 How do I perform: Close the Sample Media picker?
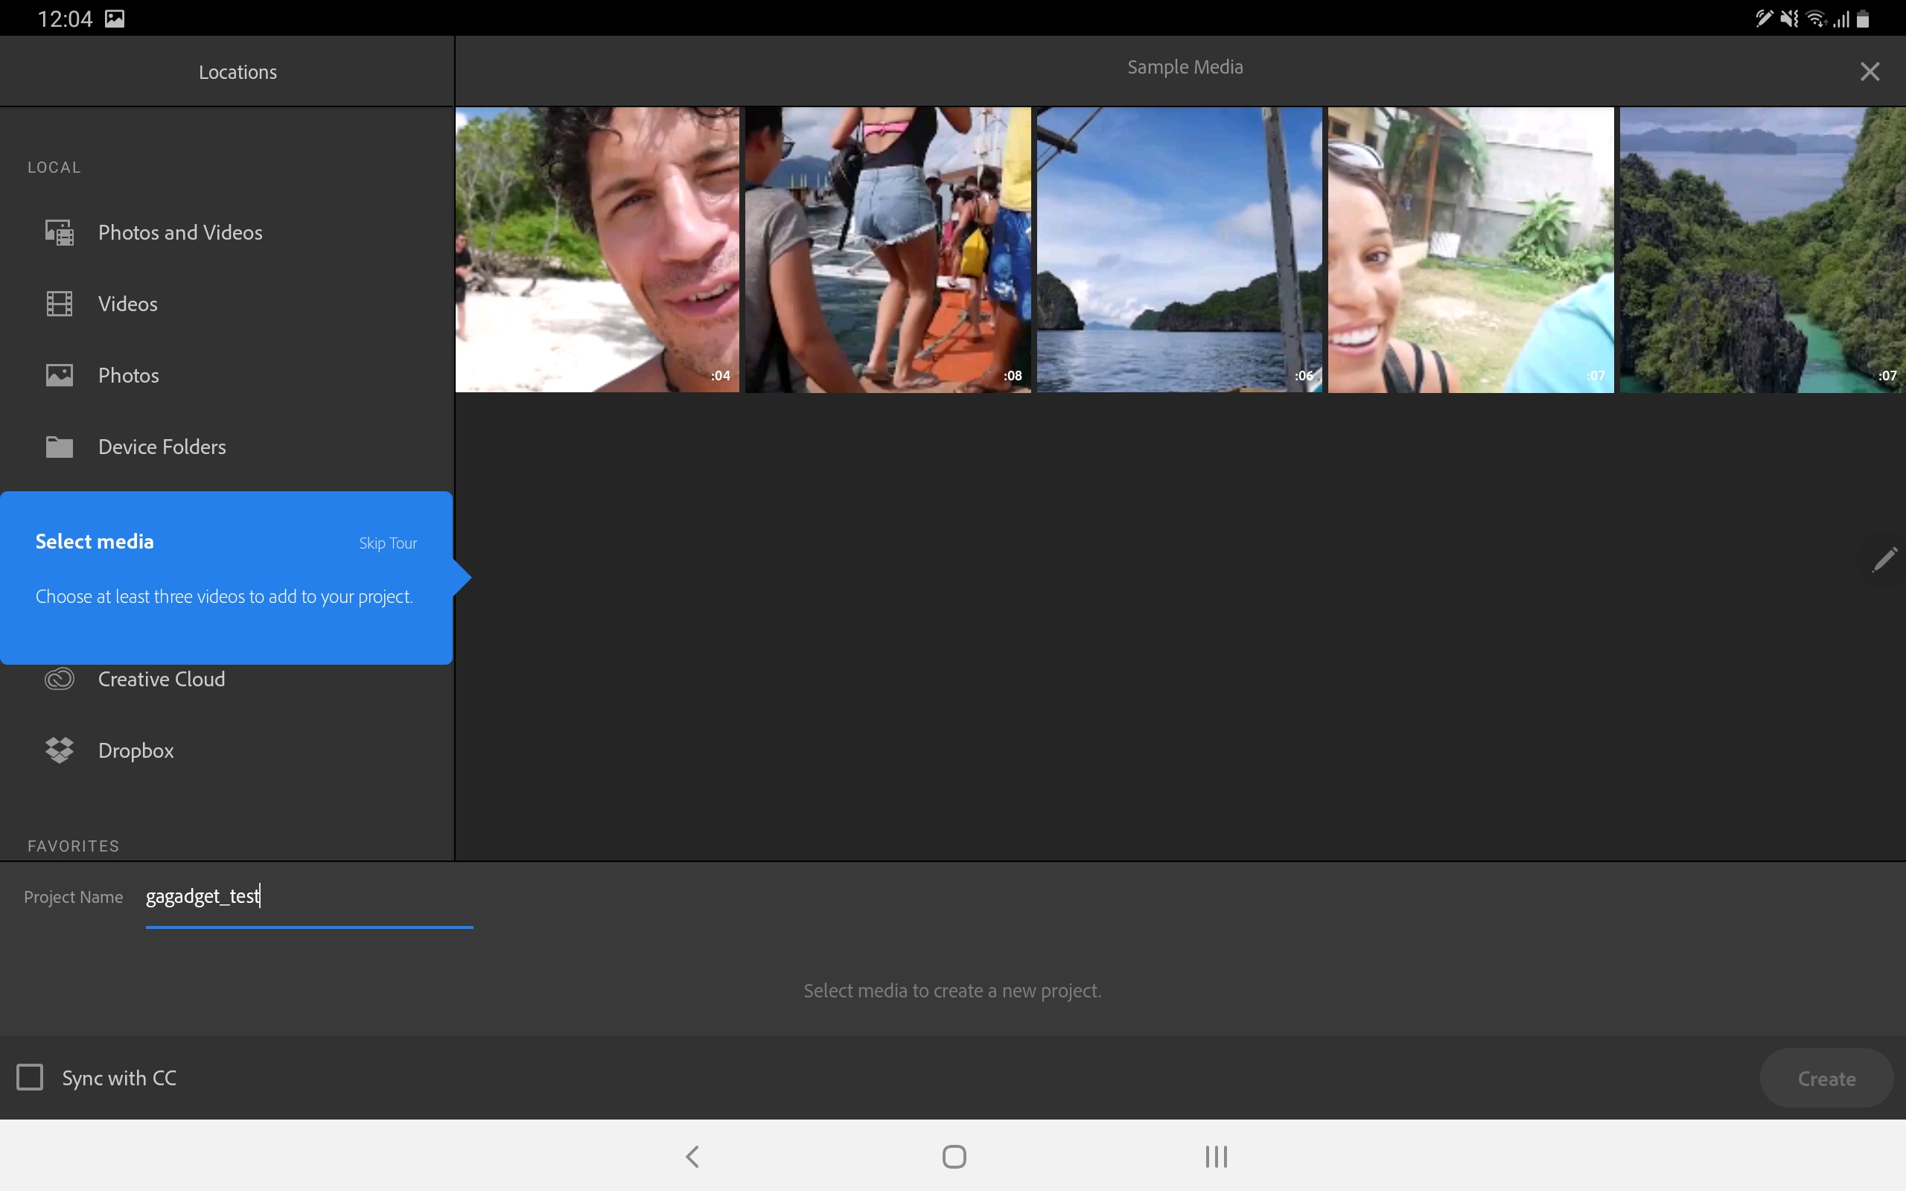1869,71
